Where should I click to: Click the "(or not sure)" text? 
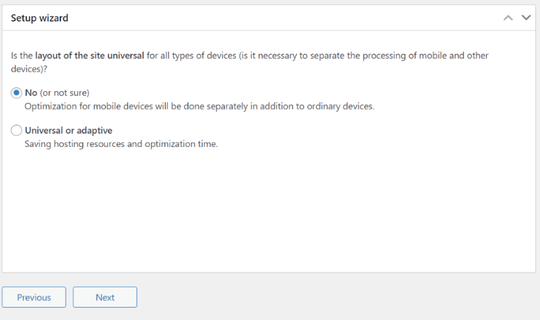click(x=64, y=92)
